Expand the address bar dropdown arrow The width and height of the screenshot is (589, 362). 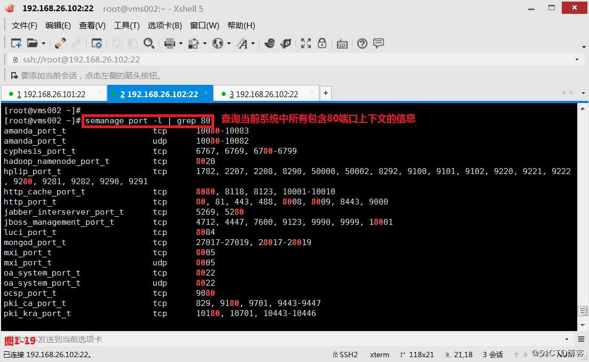pos(577,60)
